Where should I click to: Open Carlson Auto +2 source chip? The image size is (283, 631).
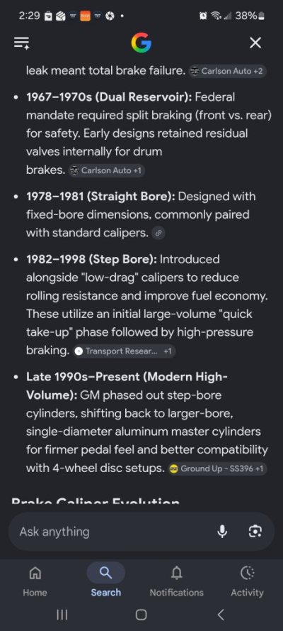(x=227, y=71)
